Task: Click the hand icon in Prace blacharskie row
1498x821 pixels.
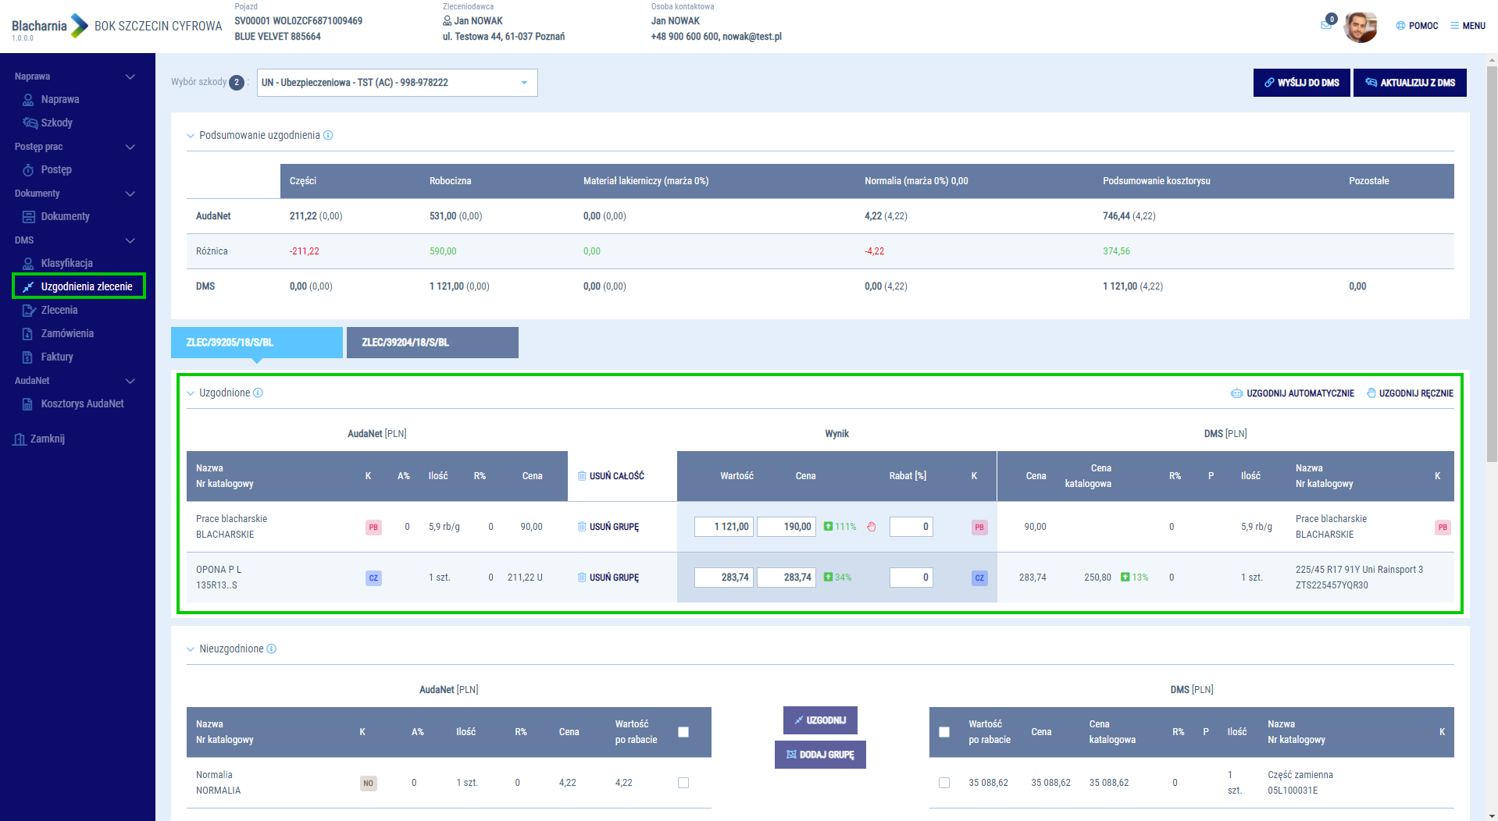Action: (872, 527)
